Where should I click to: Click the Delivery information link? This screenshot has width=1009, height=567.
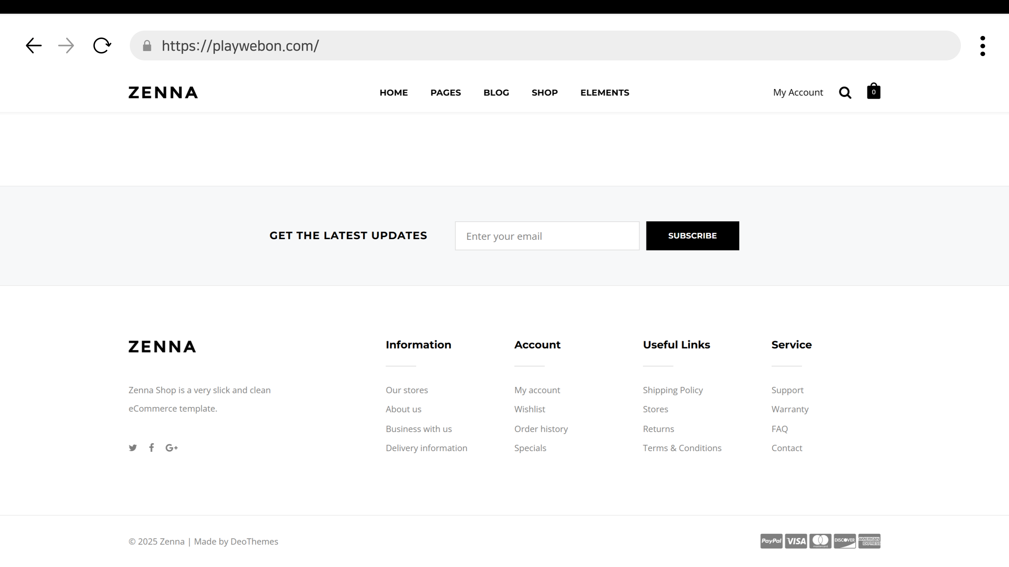[x=426, y=448]
